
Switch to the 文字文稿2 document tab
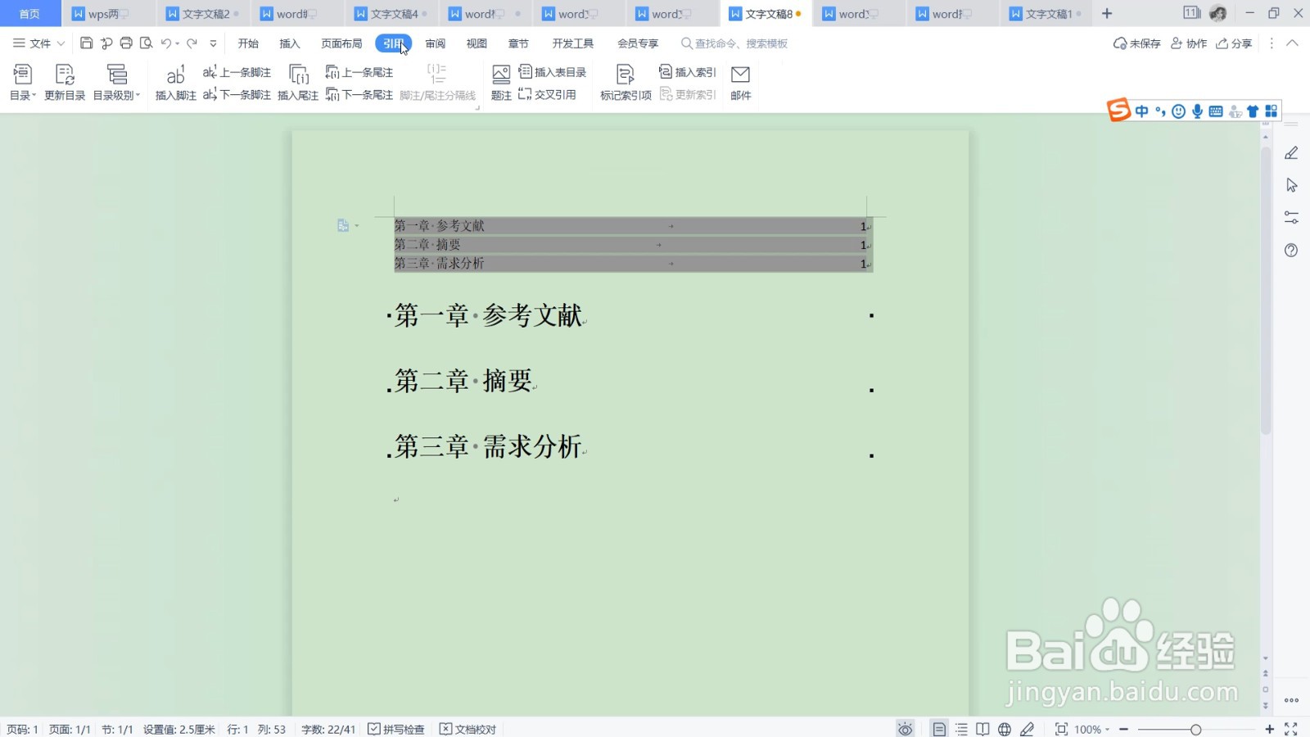click(205, 14)
